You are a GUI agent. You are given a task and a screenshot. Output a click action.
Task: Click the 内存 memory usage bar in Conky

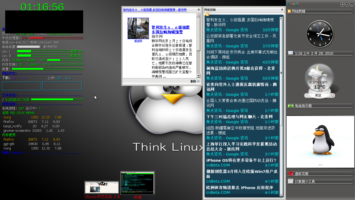[65, 60]
